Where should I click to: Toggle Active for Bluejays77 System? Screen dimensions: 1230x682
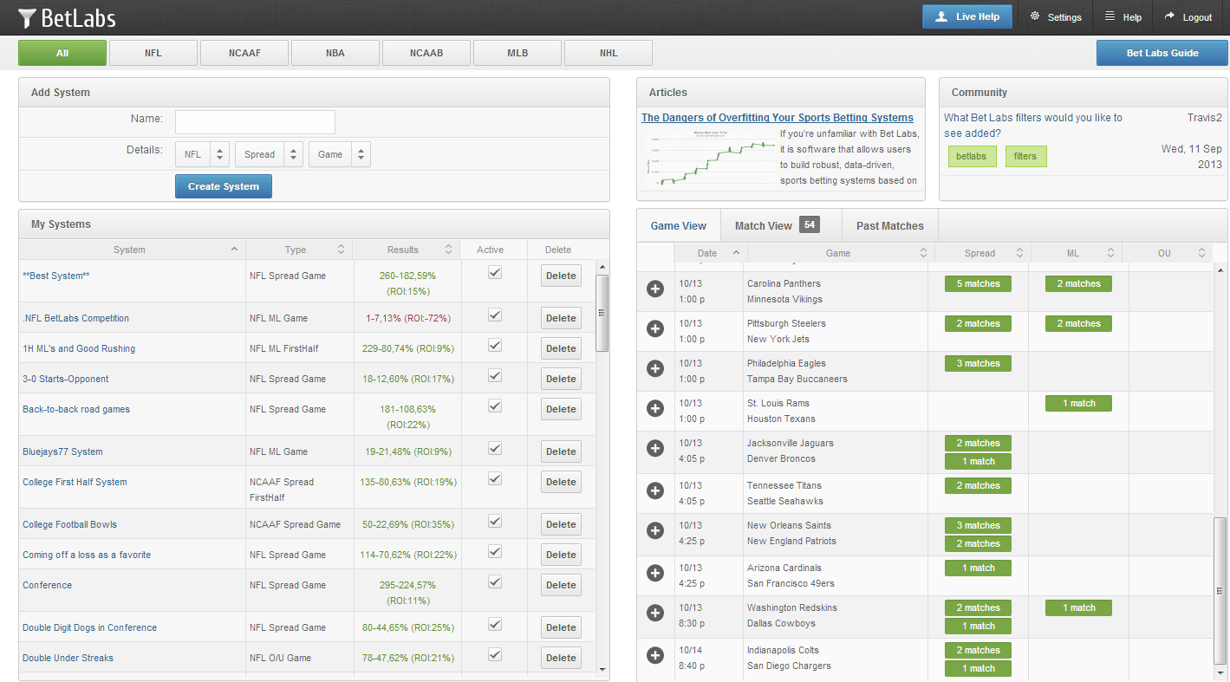[494, 448]
